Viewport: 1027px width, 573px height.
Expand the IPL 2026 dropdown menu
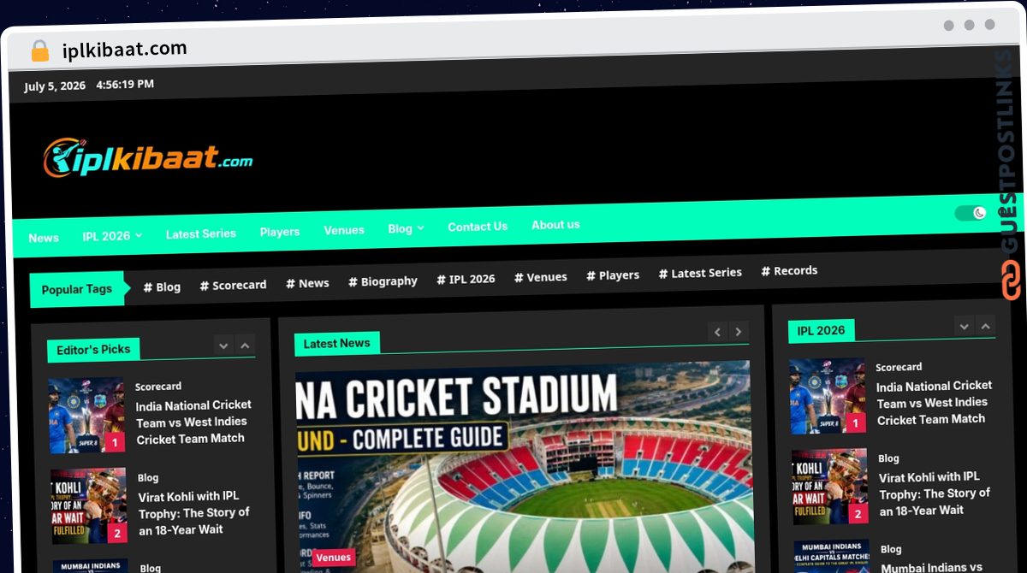click(112, 236)
